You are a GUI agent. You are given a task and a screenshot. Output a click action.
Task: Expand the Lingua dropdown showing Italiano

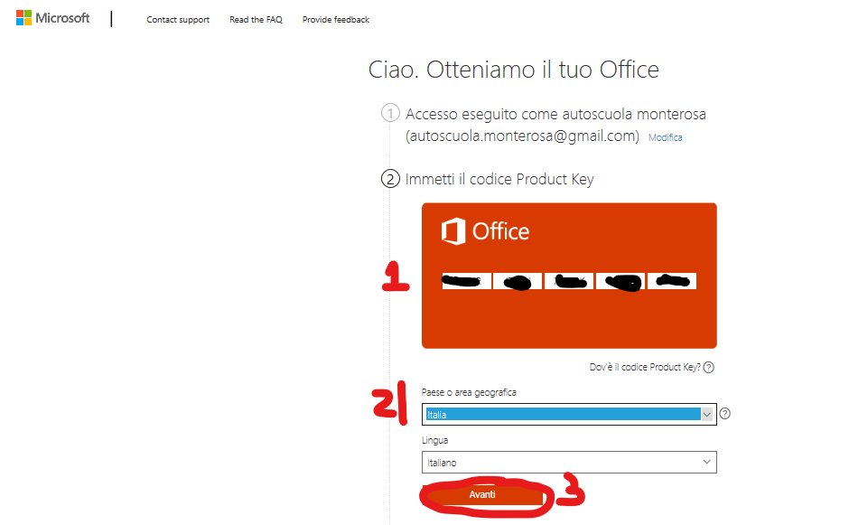click(x=569, y=463)
